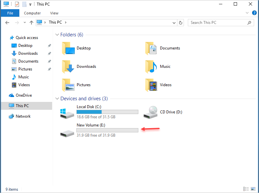Collapse the Devices and drives (3) group
The image size is (259, 193).
click(x=57, y=99)
